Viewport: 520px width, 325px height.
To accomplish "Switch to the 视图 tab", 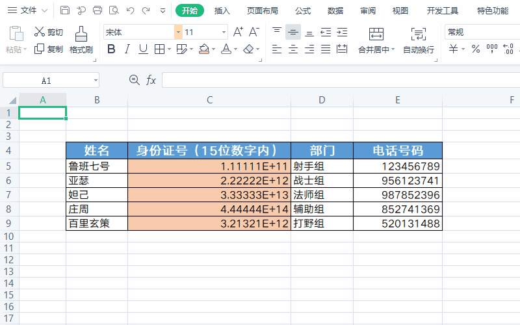I will point(400,10).
